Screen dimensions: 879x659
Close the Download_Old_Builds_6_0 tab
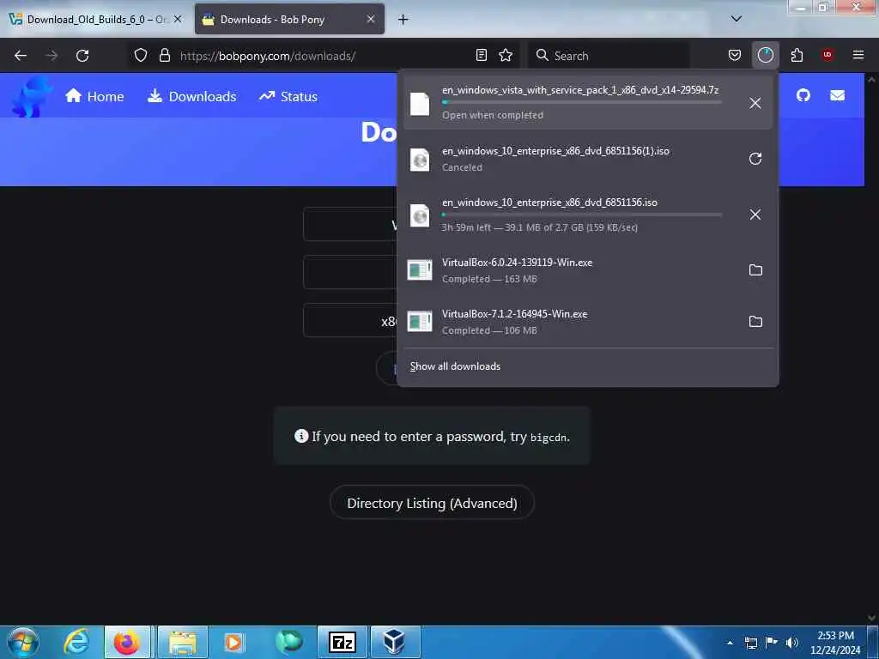tap(178, 19)
